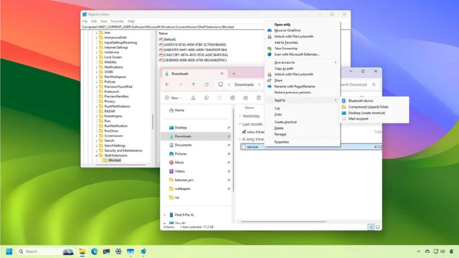The image size is (459, 258).
Task: Select Compressed (zipped) folder in Send to submenu
Action: (368, 107)
